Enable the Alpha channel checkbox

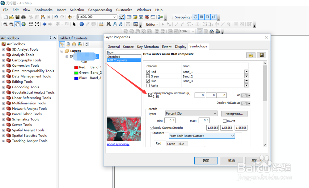[x=148, y=86]
